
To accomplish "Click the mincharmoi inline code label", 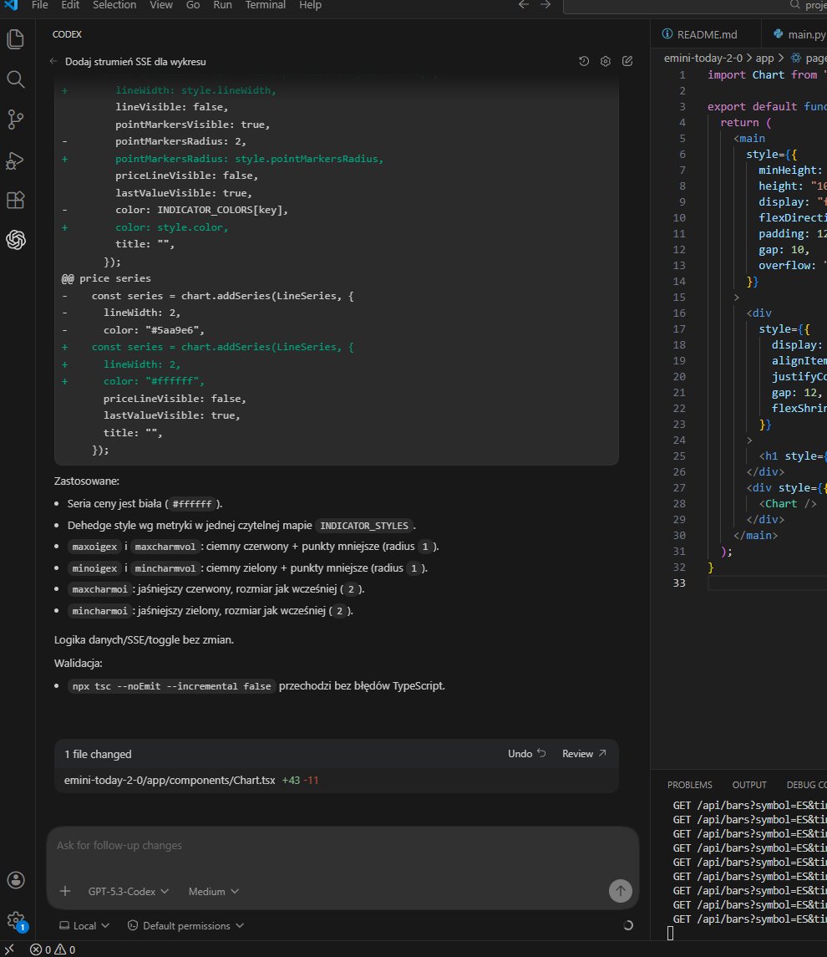I will click(x=99, y=611).
